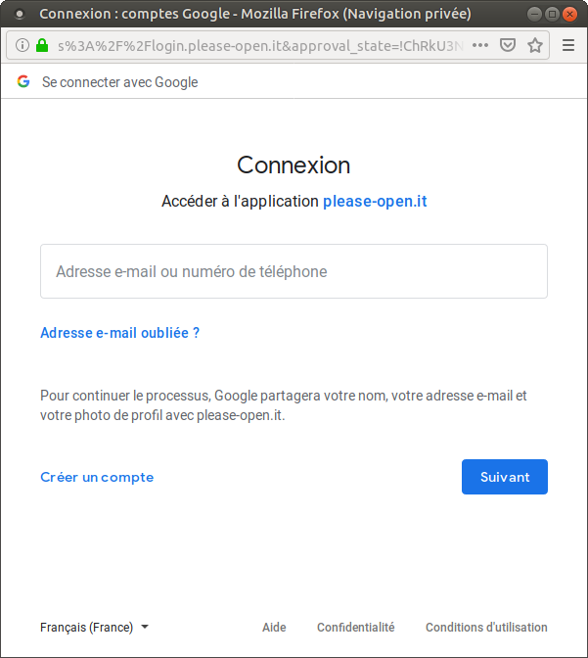This screenshot has width=588, height=658.
Task: Bookmark this page with the star icon
Action: (x=535, y=45)
